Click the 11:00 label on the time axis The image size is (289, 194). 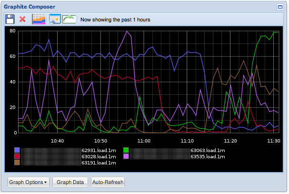click(144, 141)
